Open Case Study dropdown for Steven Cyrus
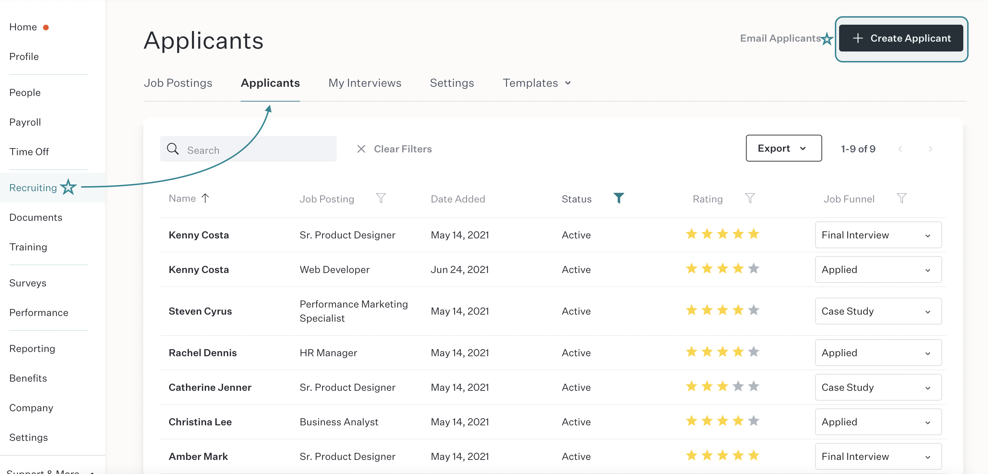Image resolution: width=988 pixels, height=474 pixels. 878,311
